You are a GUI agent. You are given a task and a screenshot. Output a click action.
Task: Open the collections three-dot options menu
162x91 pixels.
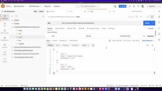[x=43, y=16]
